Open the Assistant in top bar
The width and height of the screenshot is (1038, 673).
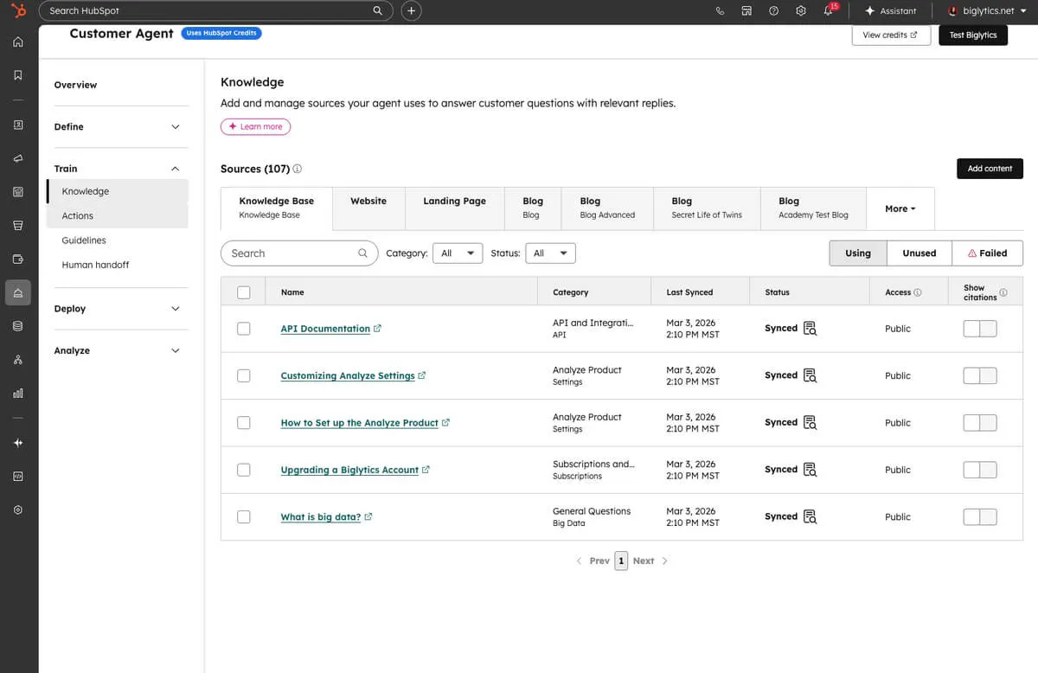click(891, 11)
